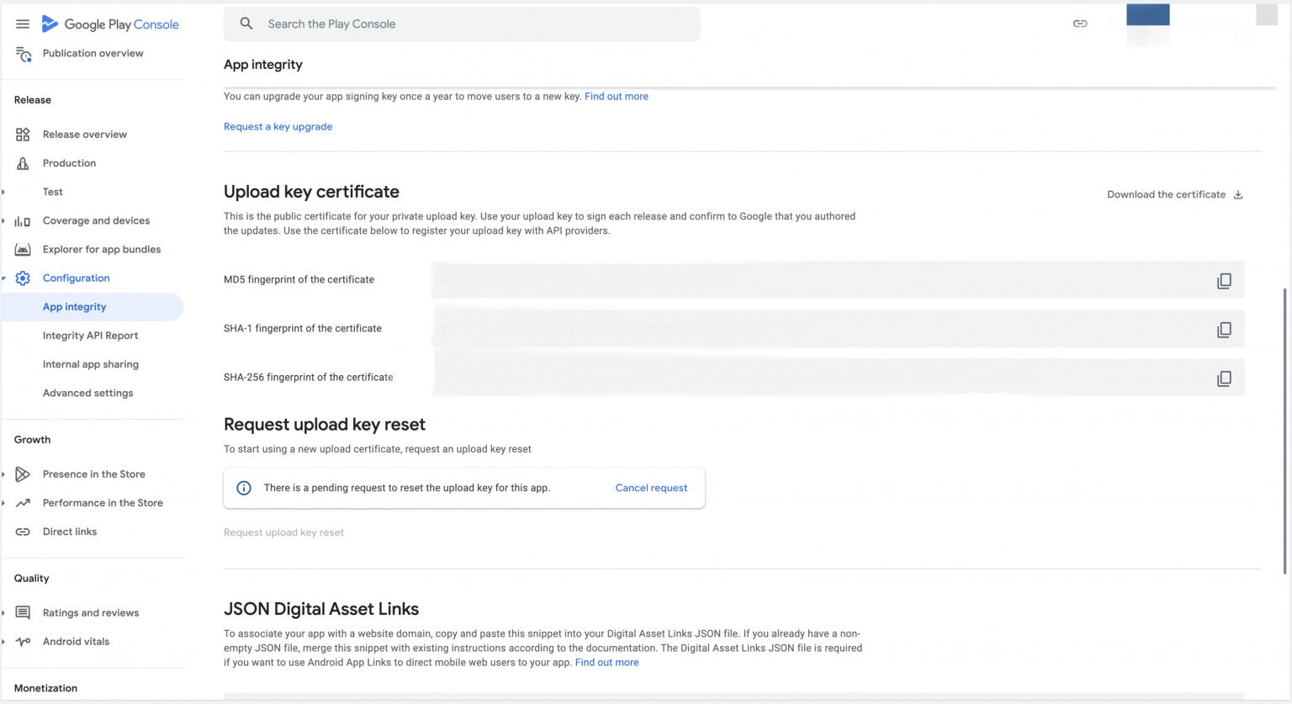Cancel the pending upload key reset request

[651, 488]
